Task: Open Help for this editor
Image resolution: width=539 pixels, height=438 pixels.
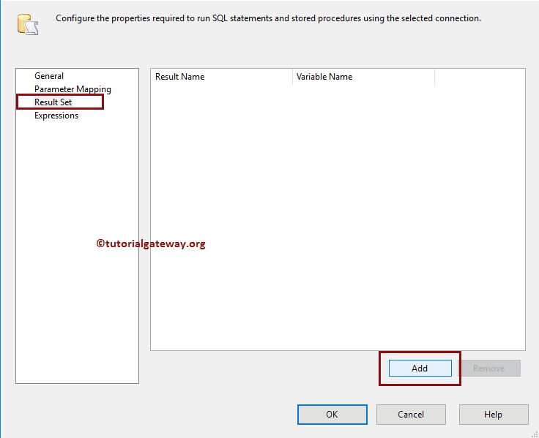Action: (494, 415)
